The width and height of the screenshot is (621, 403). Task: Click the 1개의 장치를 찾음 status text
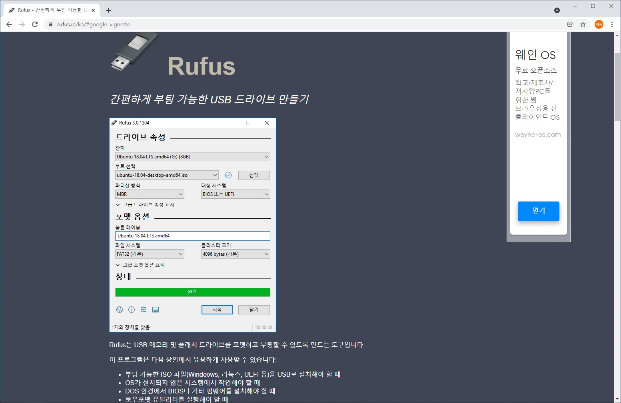click(x=131, y=328)
